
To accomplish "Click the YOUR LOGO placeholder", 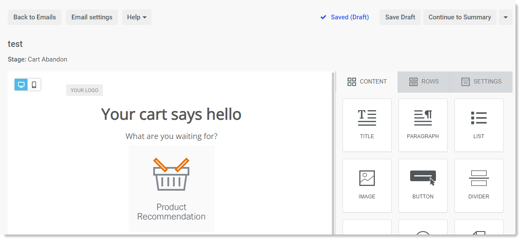I will click(x=84, y=90).
